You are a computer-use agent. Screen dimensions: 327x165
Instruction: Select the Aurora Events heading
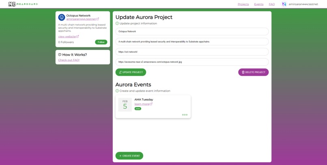point(133,85)
